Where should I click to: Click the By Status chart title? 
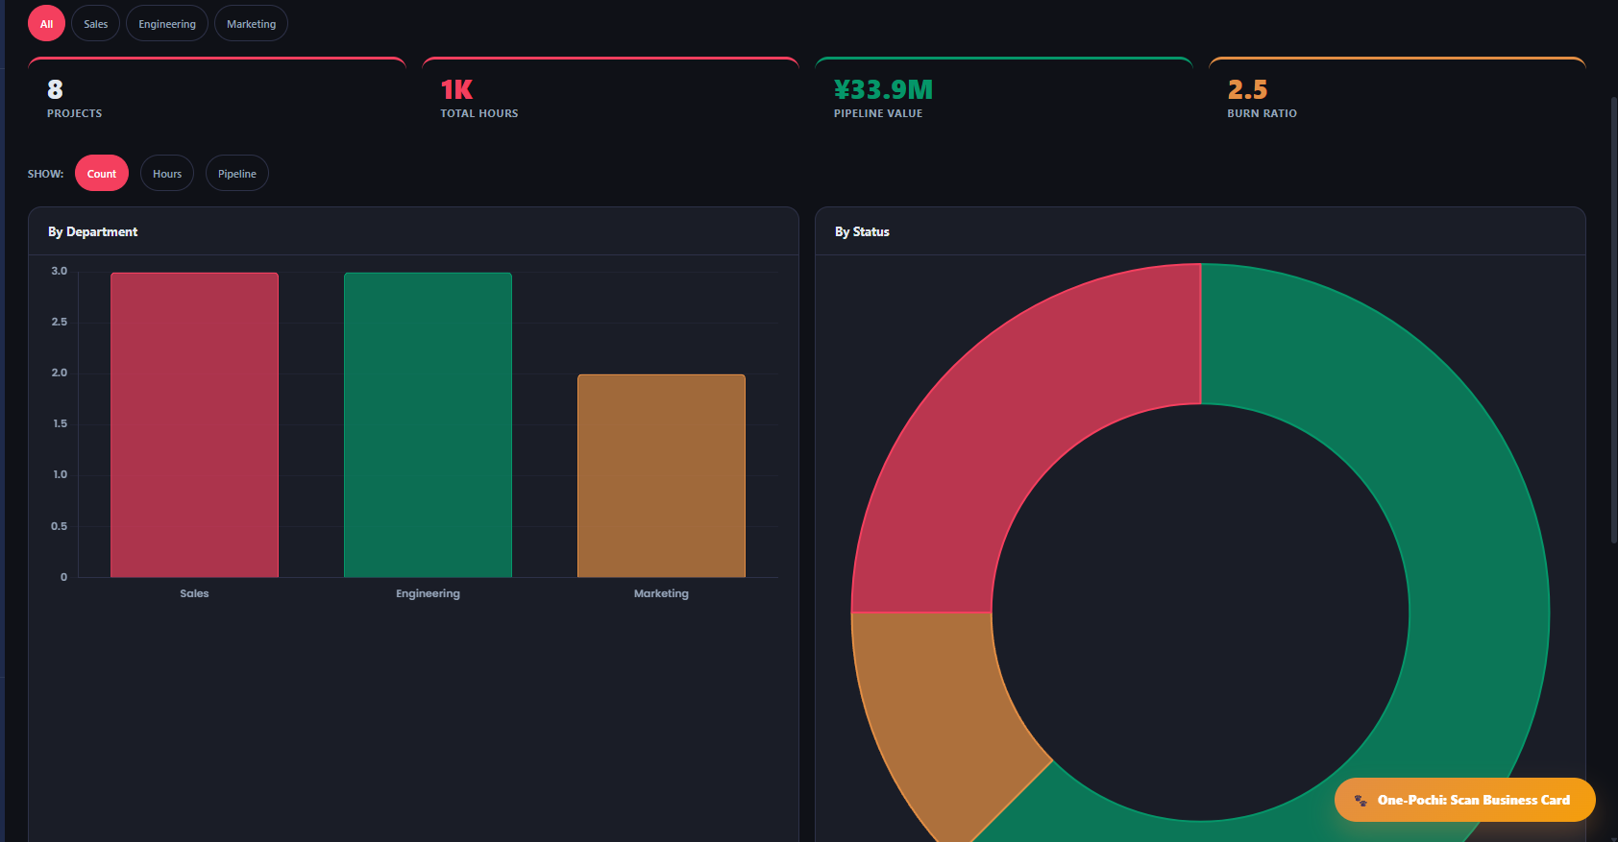(862, 231)
